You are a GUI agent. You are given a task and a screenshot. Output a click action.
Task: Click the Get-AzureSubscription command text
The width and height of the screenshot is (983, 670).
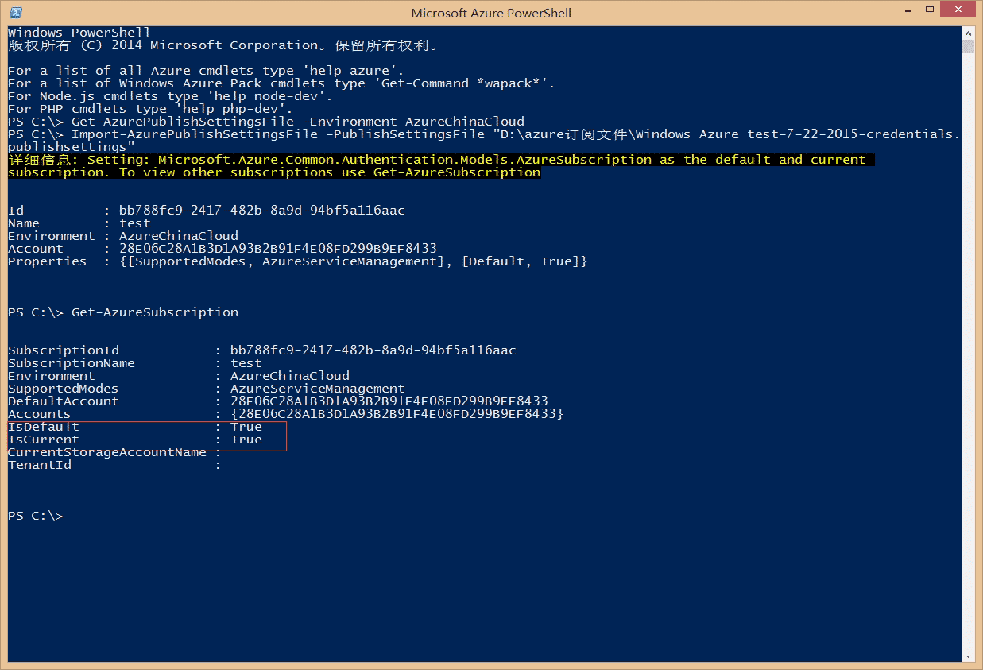tap(154, 312)
